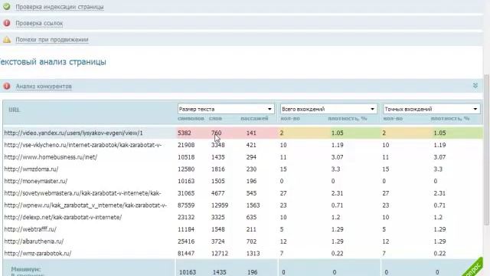This screenshot has height=276, width=490.
Task: Click the 21908 symbols value cell
Action: click(186, 145)
